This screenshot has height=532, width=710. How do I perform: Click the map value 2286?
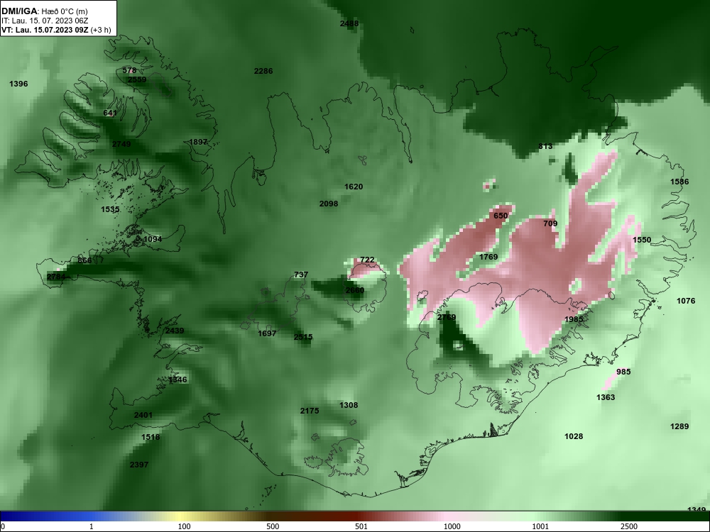coord(263,71)
